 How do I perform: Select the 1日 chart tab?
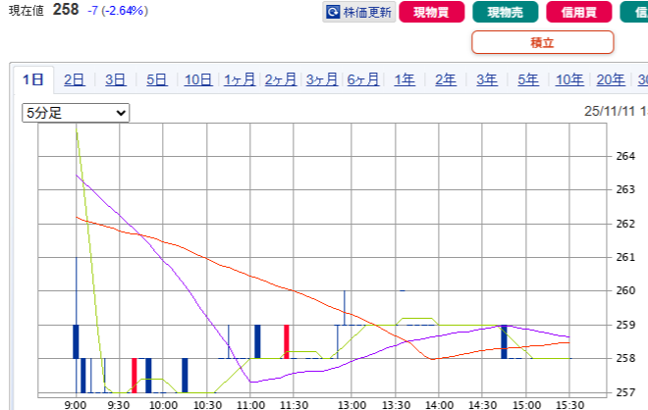point(33,80)
